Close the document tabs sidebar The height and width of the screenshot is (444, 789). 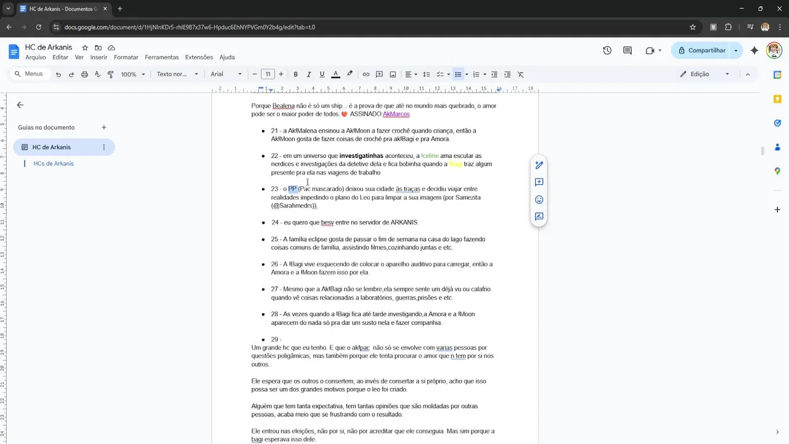[20, 105]
